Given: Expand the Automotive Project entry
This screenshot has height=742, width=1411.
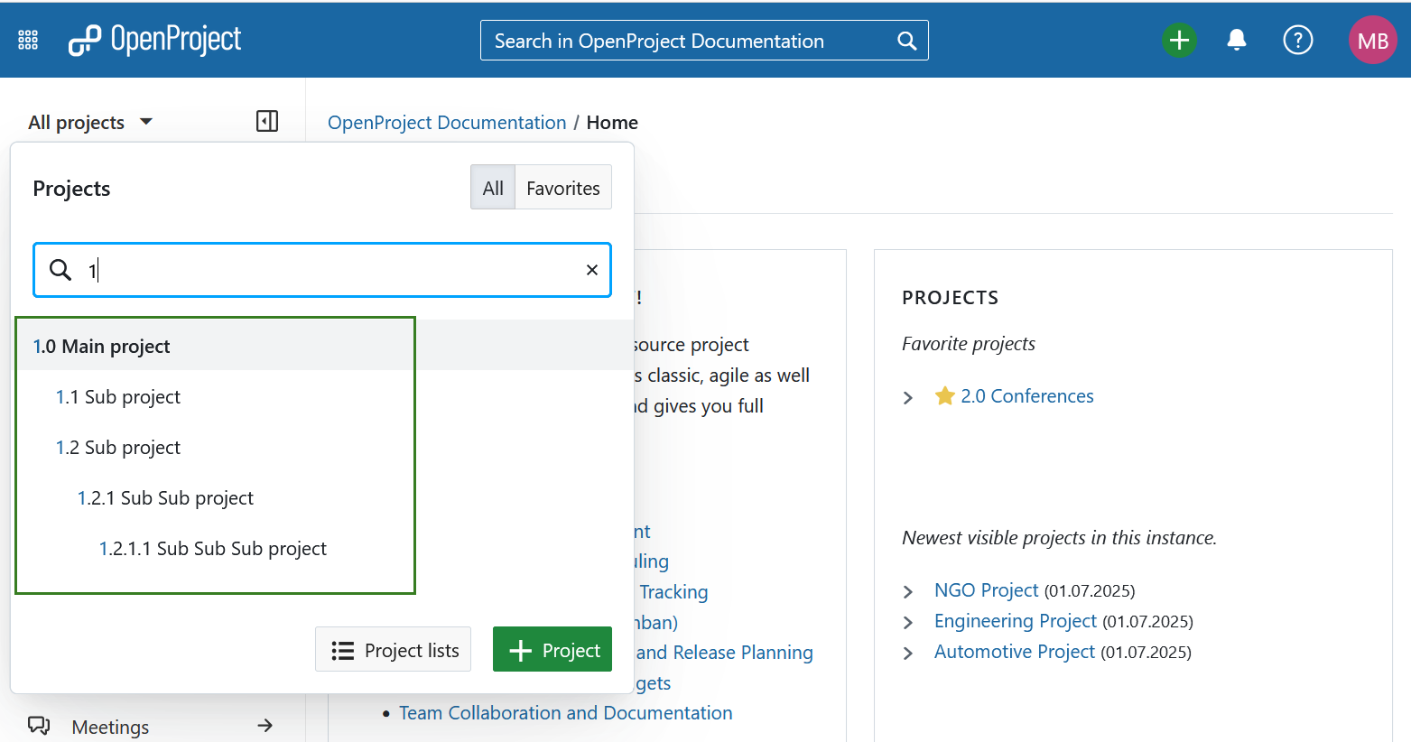Looking at the screenshot, I should tap(908, 654).
